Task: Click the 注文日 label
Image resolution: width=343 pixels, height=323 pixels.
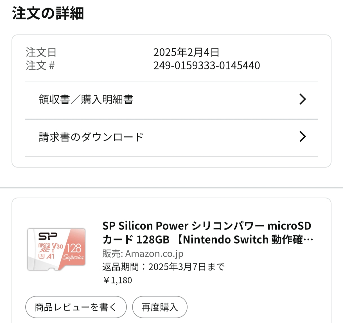Action: point(41,52)
